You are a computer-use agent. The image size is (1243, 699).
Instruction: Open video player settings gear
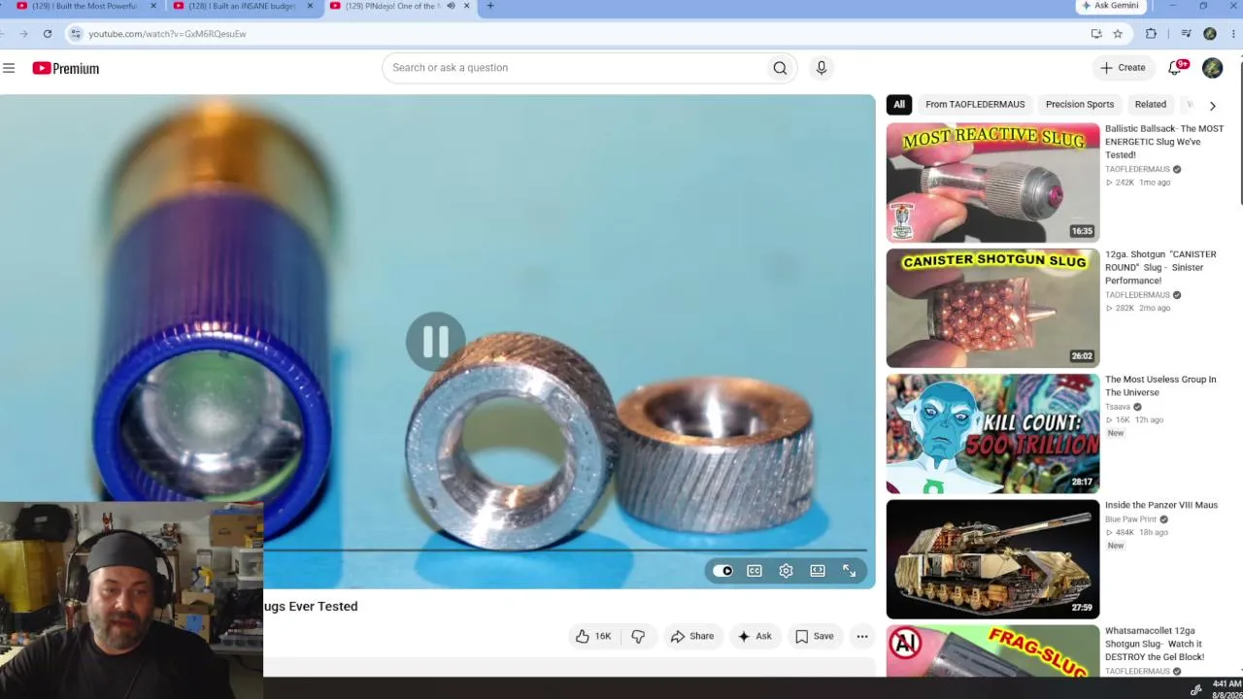click(786, 571)
